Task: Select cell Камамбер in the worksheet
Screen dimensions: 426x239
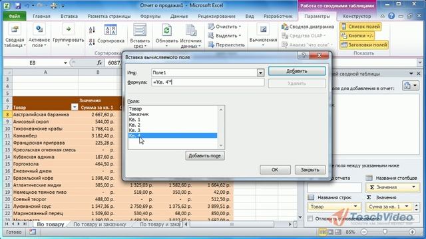Action: pos(45,135)
